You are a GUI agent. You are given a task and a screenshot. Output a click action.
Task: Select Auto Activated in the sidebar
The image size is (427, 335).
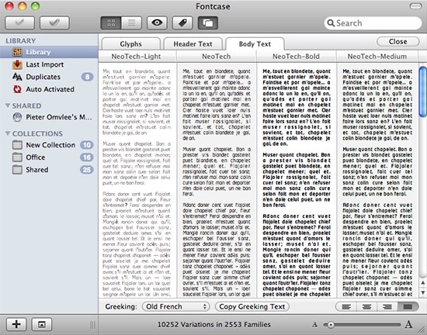coord(50,89)
